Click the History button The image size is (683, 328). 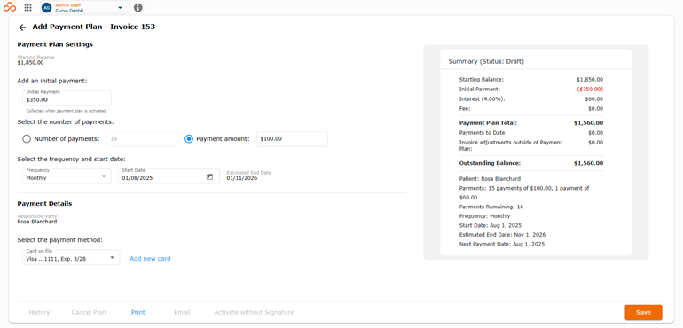click(x=39, y=312)
